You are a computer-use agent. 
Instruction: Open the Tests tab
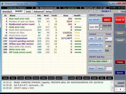click(28, 11)
